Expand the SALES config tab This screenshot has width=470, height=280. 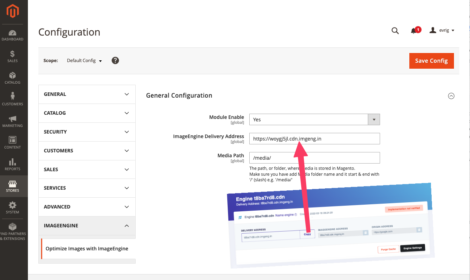click(x=87, y=169)
